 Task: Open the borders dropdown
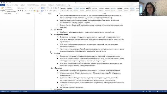click(x=58, y=11)
